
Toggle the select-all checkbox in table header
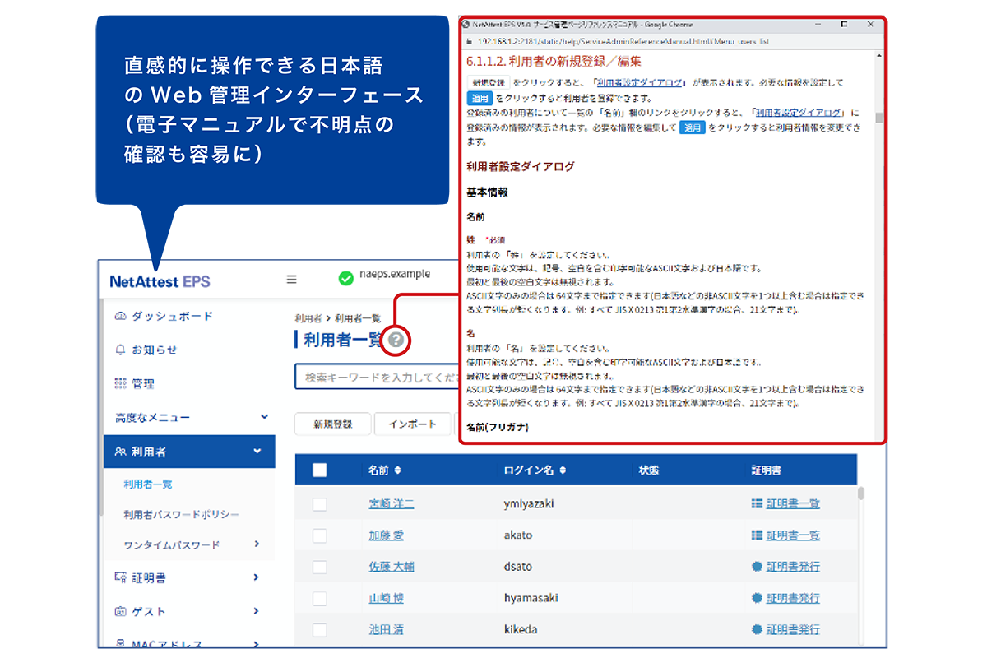(320, 470)
